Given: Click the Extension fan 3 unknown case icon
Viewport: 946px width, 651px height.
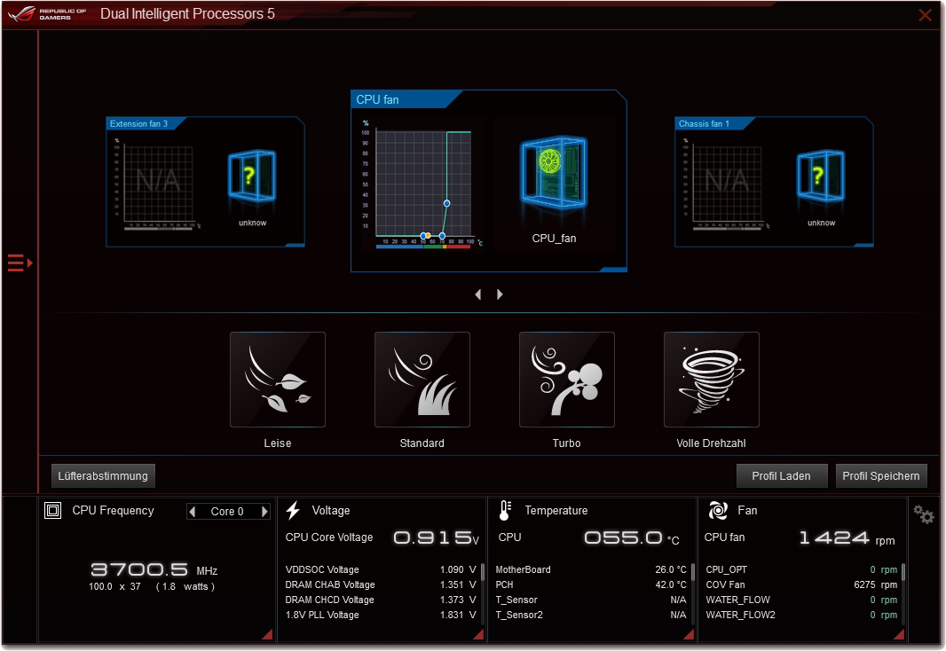Looking at the screenshot, I should (251, 176).
